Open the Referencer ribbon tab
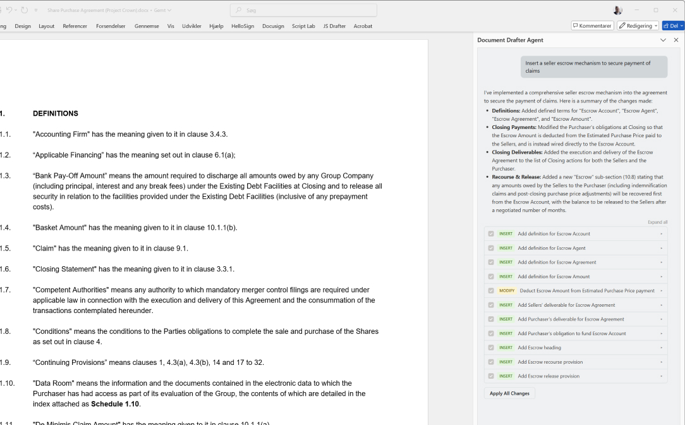The image size is (685, 425). pyautogui.click(x=75, y=26)
